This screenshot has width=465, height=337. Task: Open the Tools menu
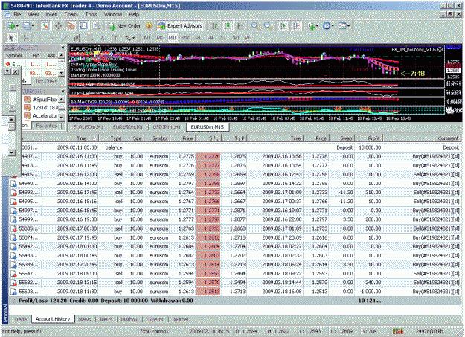tap(91, 14)
